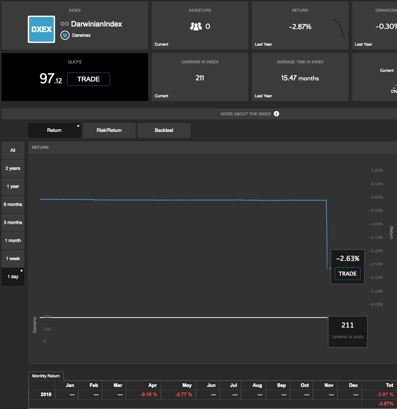Click Darwinex provider name link

[x=81, y=35]
